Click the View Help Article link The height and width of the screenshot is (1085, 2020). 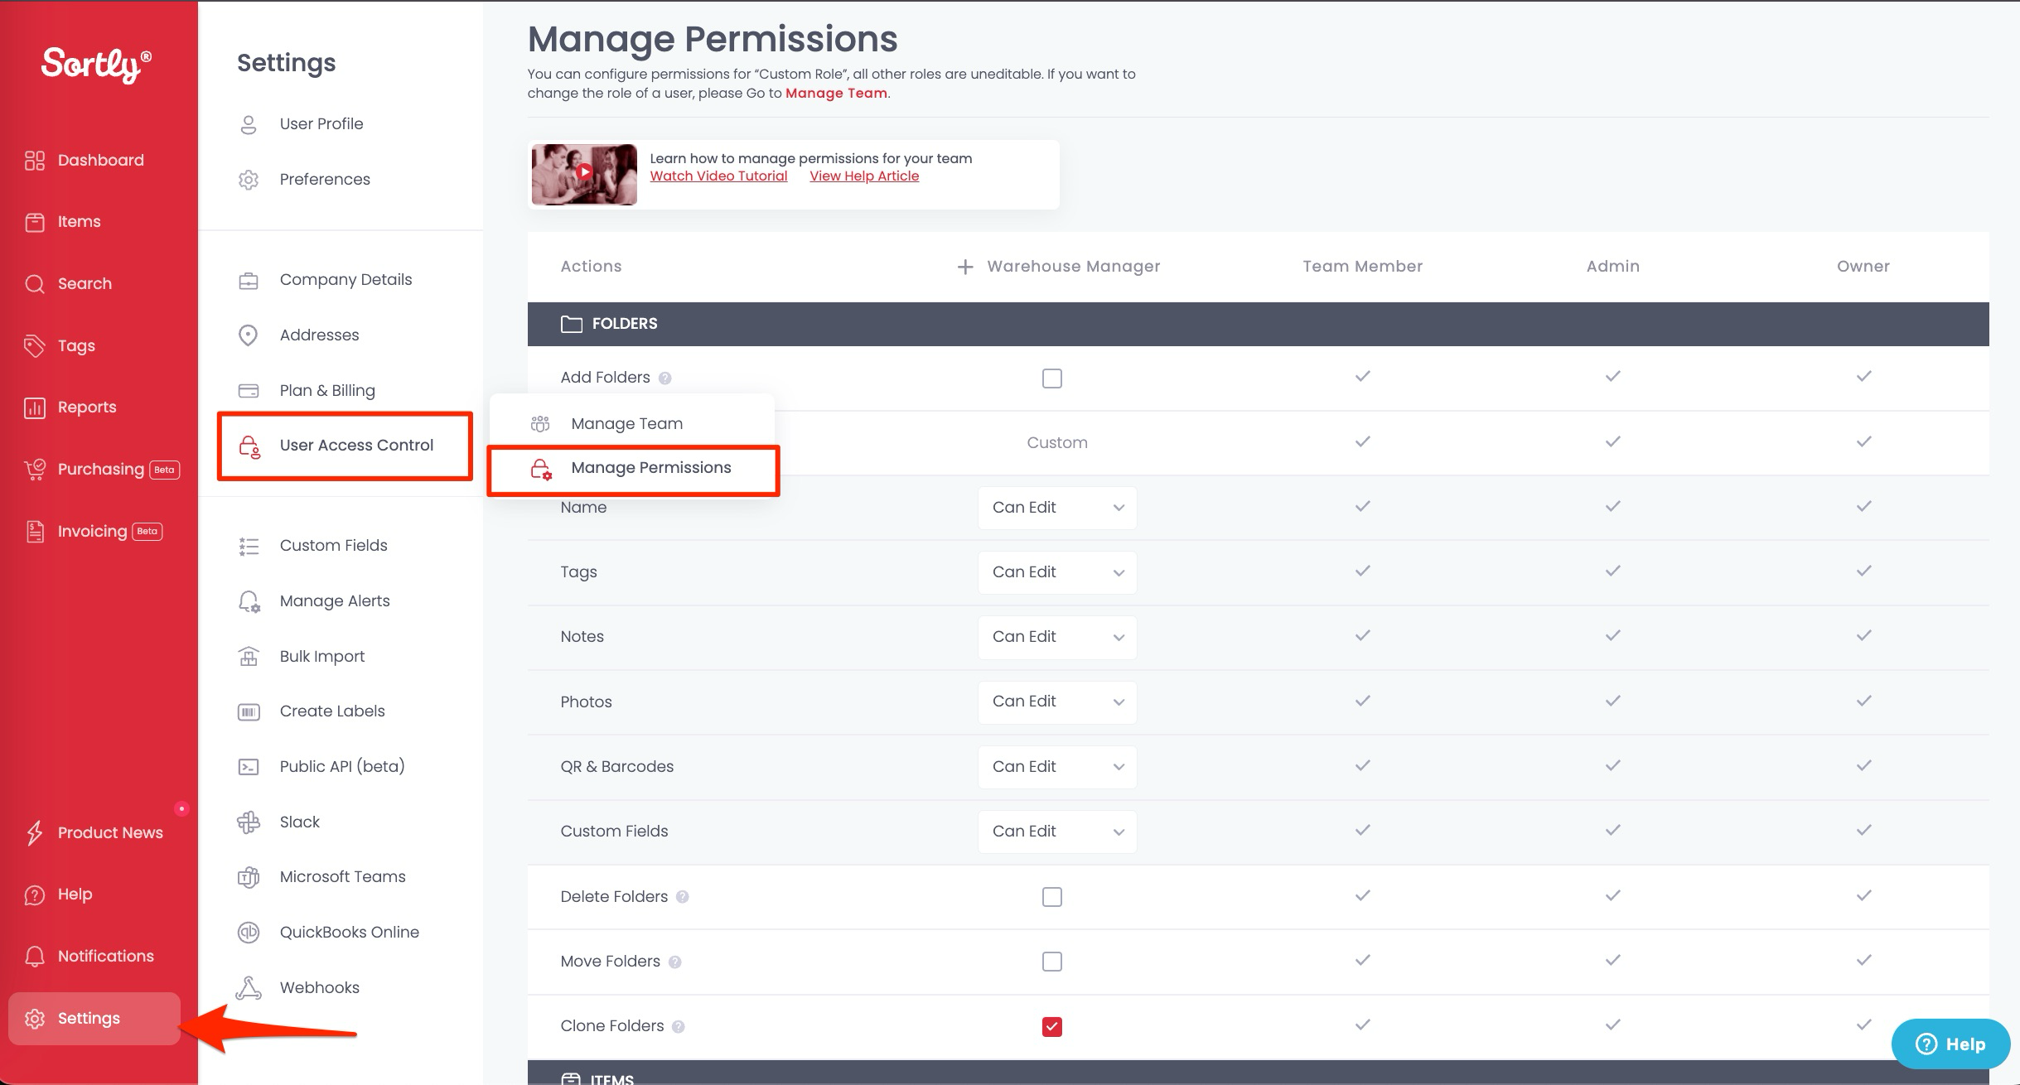(864, 176)
